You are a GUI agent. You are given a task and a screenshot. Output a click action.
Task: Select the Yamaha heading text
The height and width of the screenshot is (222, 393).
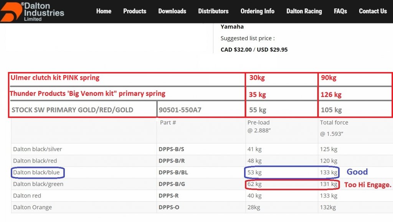(232, 26)
